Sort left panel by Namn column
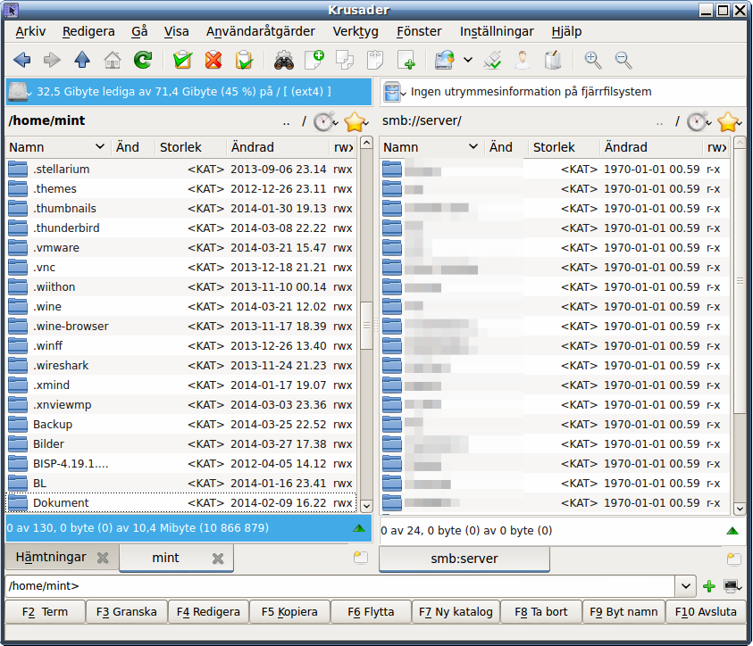 pyautogui.click(x=58, y=147)
